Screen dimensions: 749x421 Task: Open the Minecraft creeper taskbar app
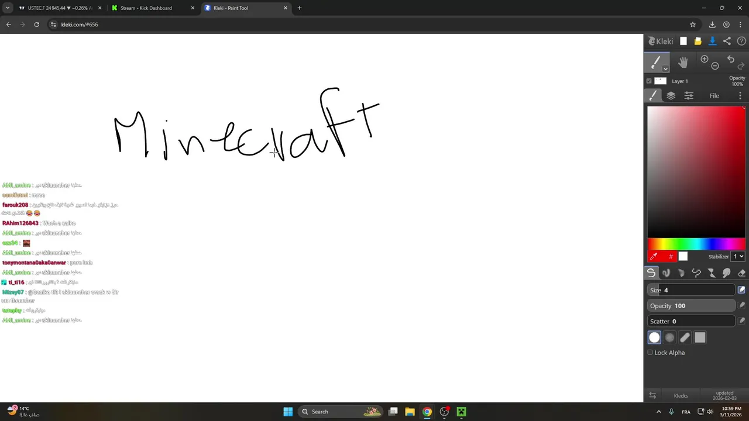(462, 412)
